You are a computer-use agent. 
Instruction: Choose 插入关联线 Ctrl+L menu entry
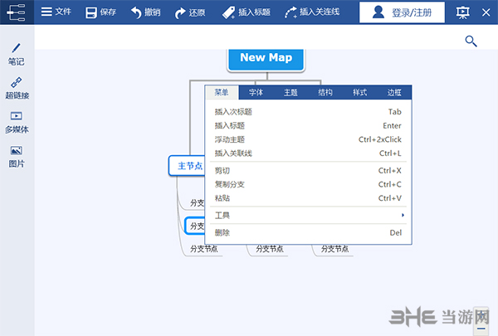309,153
